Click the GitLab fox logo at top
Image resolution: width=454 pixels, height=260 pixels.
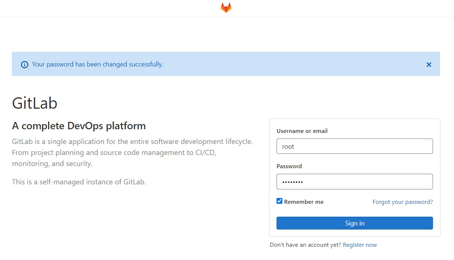point(226,8)
